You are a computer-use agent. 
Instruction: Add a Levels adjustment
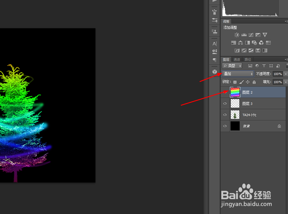pos(244,35)
